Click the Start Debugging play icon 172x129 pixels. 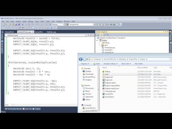click(x=50, y=24)
